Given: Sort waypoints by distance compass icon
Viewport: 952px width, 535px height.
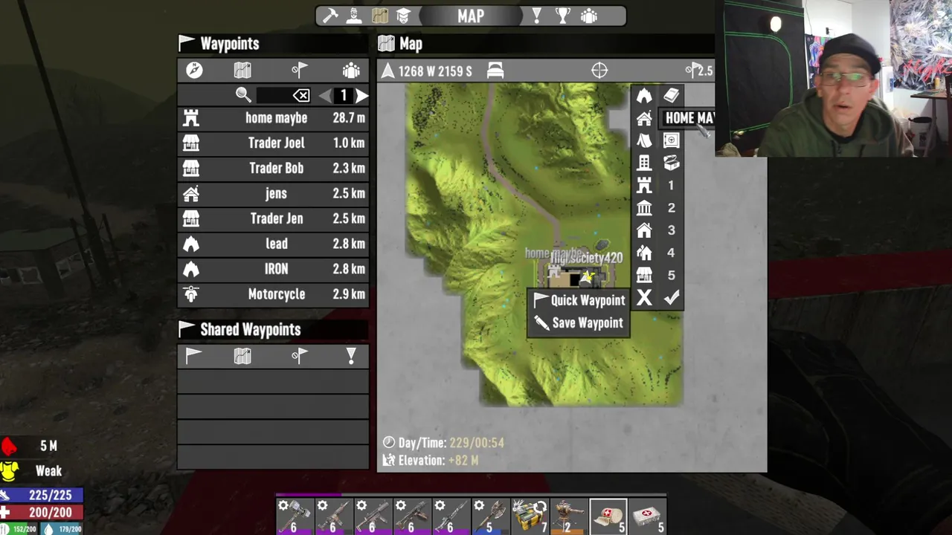Looking at the screenshot, I should click(194, 70).
